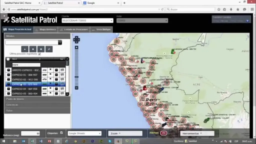
Task: Click the Alarmas count badge
Action: point(163,133)
